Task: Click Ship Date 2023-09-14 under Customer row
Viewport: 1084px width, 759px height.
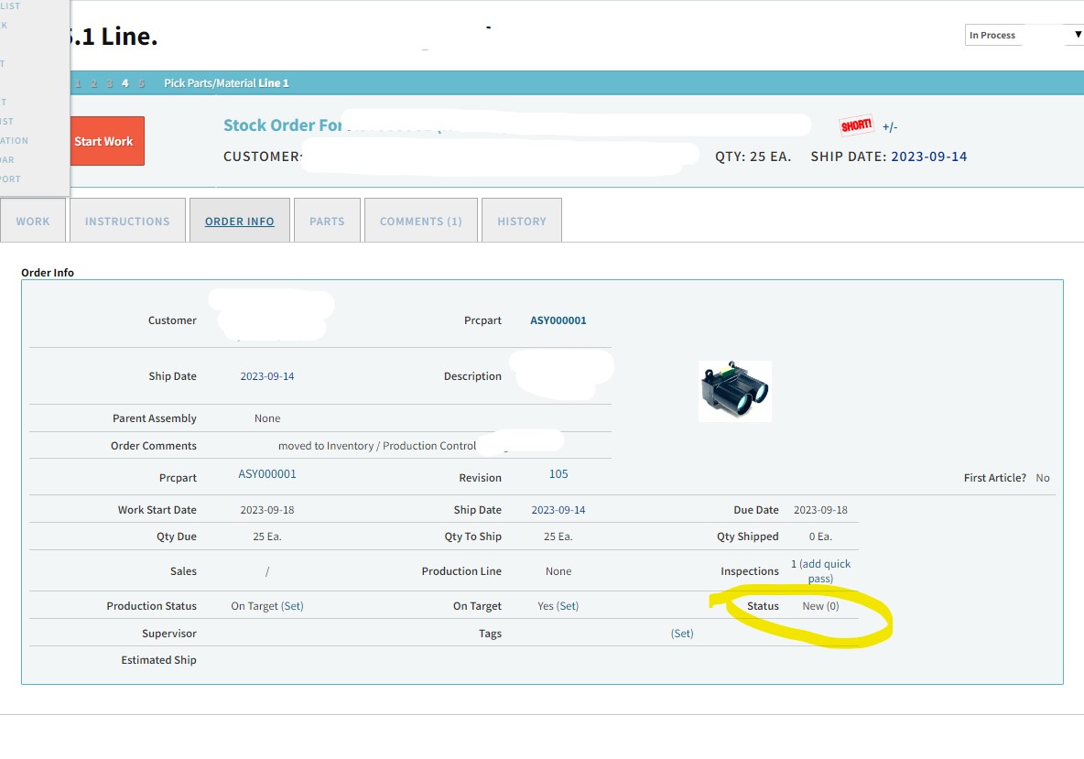Action: click(266, 376)
